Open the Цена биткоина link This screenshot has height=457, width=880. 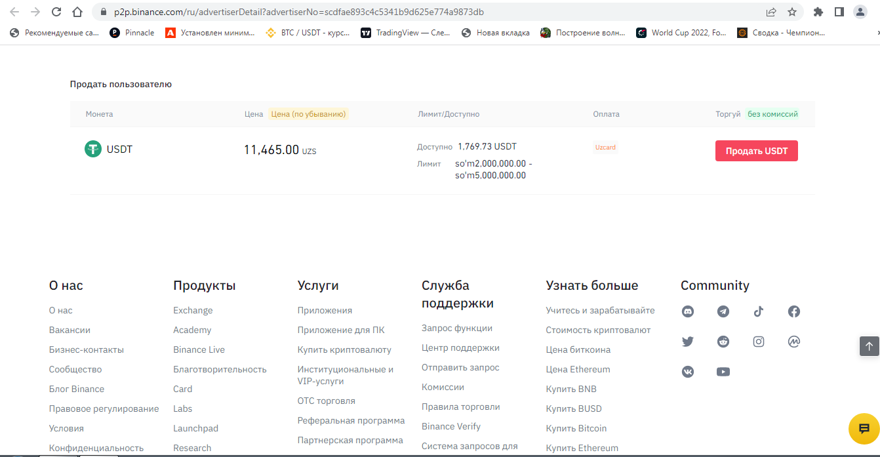[x=578, y=349]
